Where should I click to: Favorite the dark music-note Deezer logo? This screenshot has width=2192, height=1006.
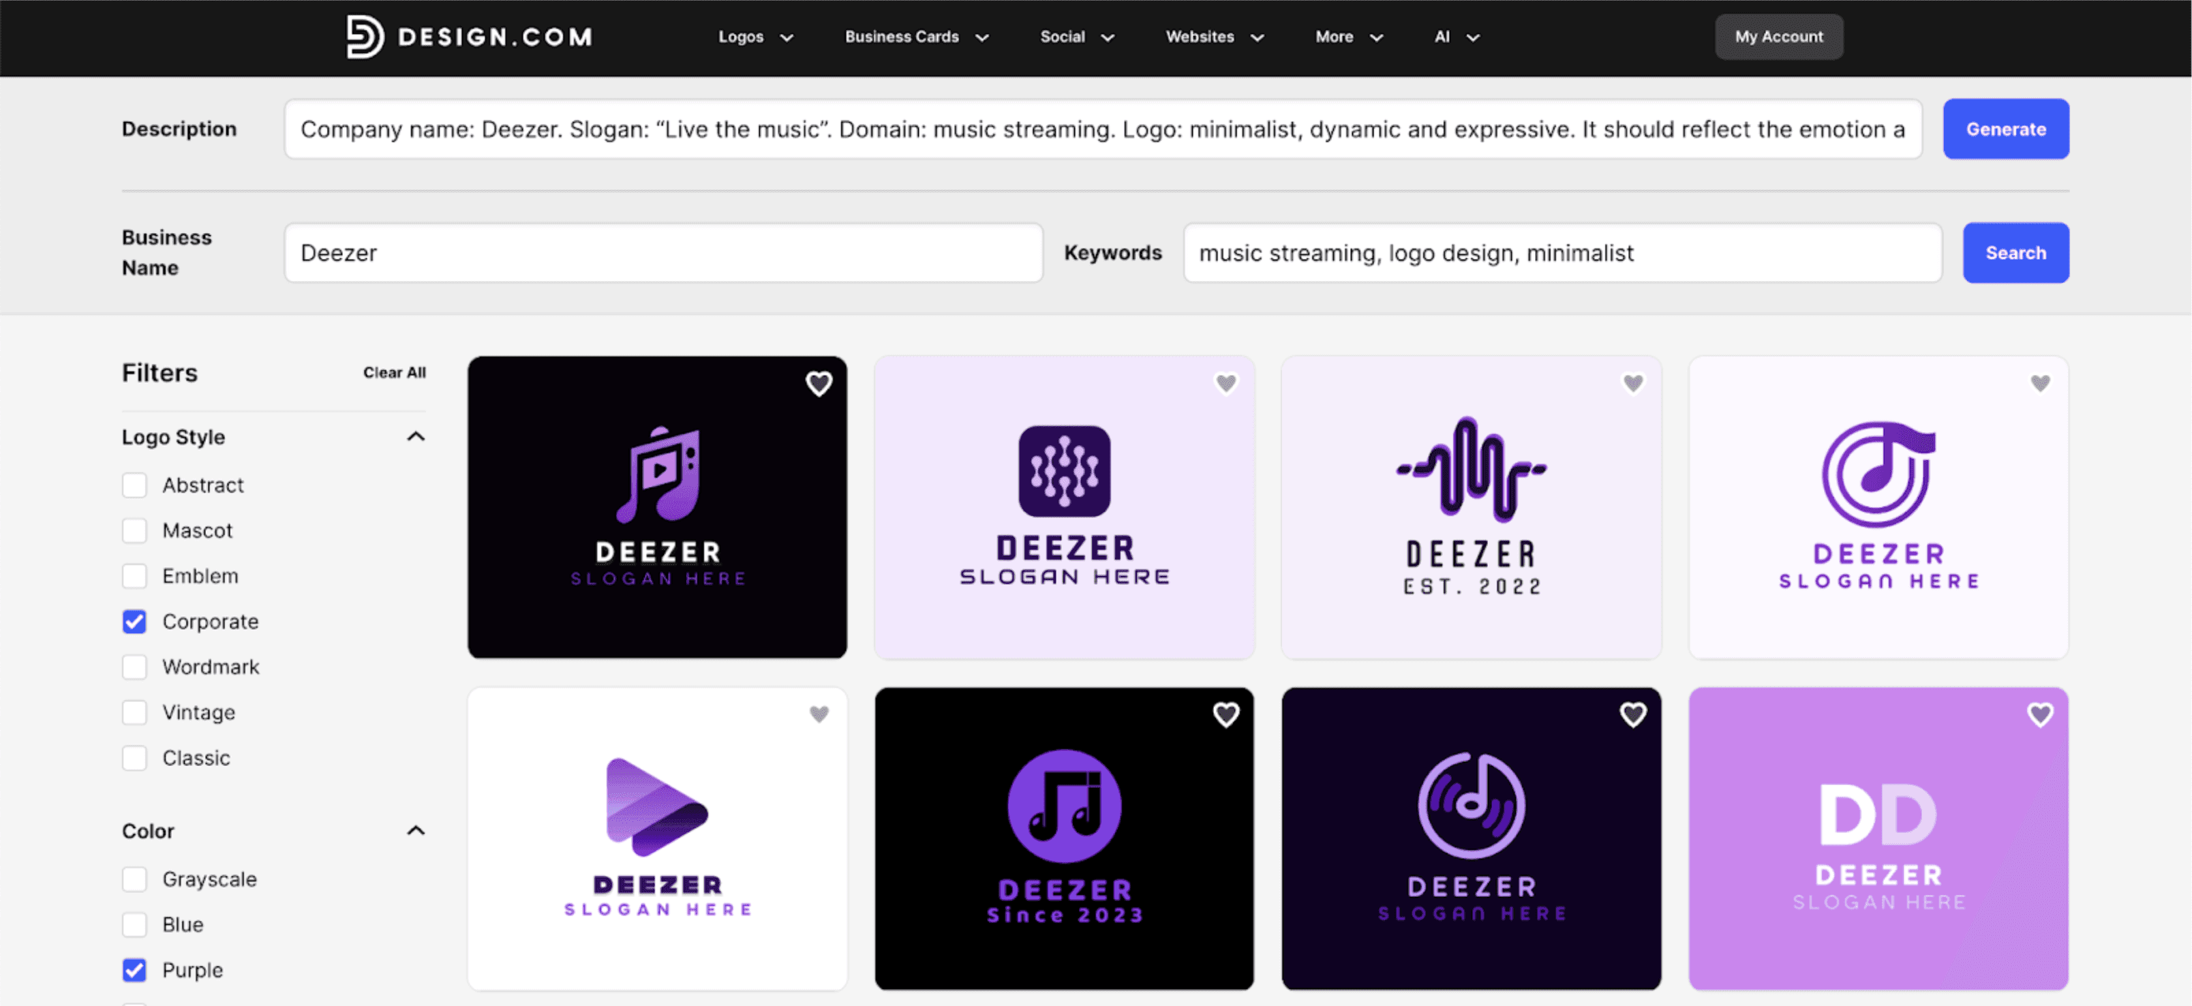[819, 384]
